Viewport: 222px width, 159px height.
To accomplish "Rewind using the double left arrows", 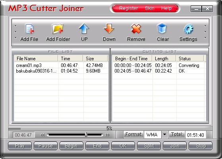I will coord(43,135).
